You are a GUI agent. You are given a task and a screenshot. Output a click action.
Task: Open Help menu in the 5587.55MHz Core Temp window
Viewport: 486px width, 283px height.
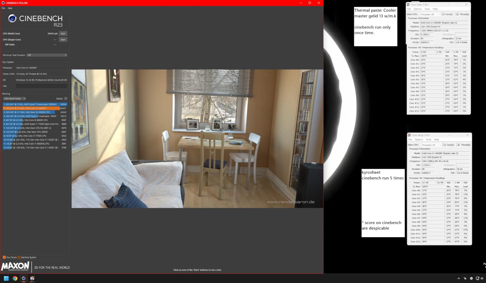436,140
